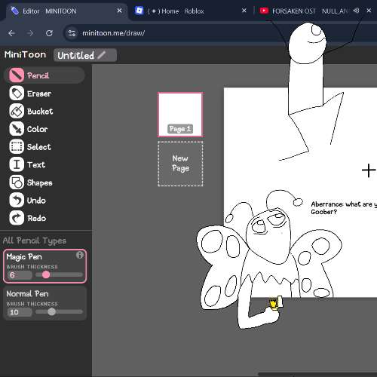Switch to the Home Roblox tab
Image resolution: width=377 pixels, height=377 pixels.
191,11
